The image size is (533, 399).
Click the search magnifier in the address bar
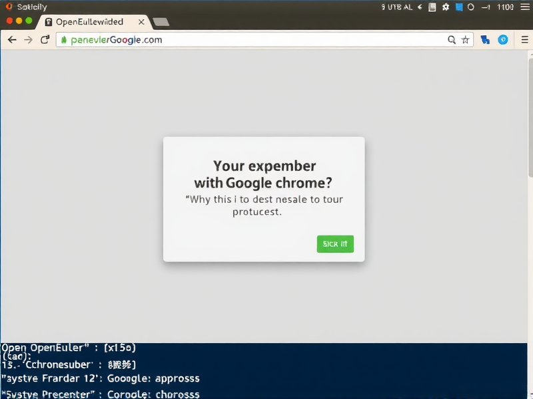452,39
